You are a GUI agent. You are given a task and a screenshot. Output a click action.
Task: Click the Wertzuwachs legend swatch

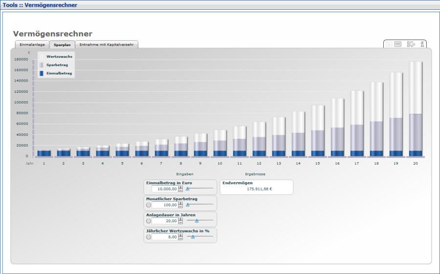click(x=42, y=57)
